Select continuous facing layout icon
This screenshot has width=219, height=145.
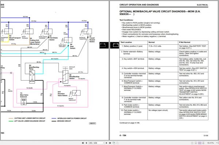point(203,143)
